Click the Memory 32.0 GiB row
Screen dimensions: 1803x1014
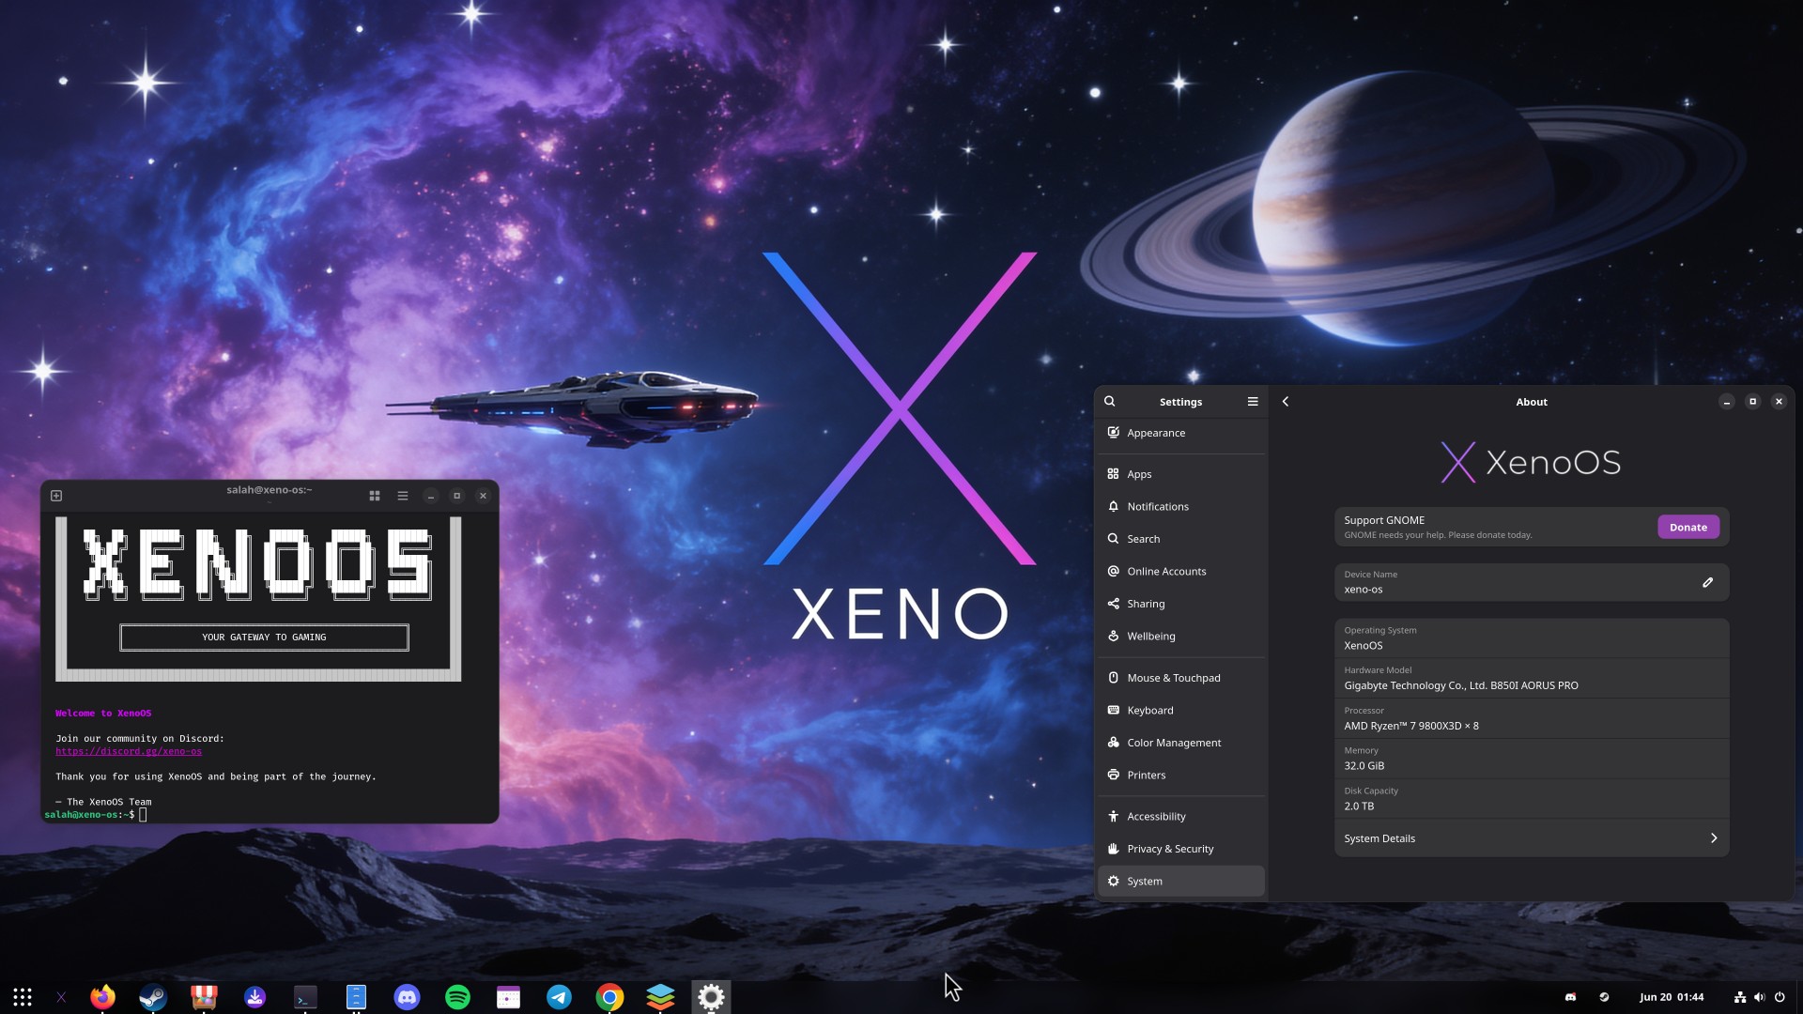(x=1532, y=759)
